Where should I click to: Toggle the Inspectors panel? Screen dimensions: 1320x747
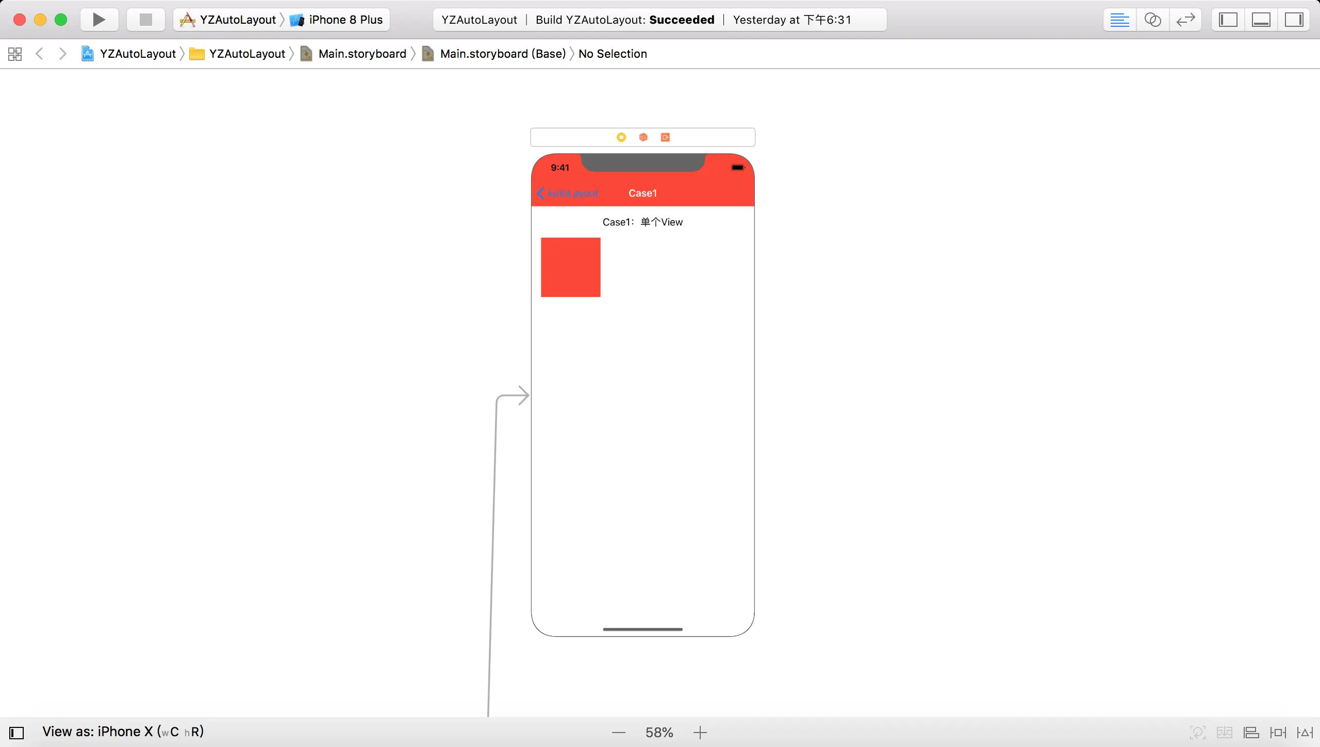tap(1294, 20)
